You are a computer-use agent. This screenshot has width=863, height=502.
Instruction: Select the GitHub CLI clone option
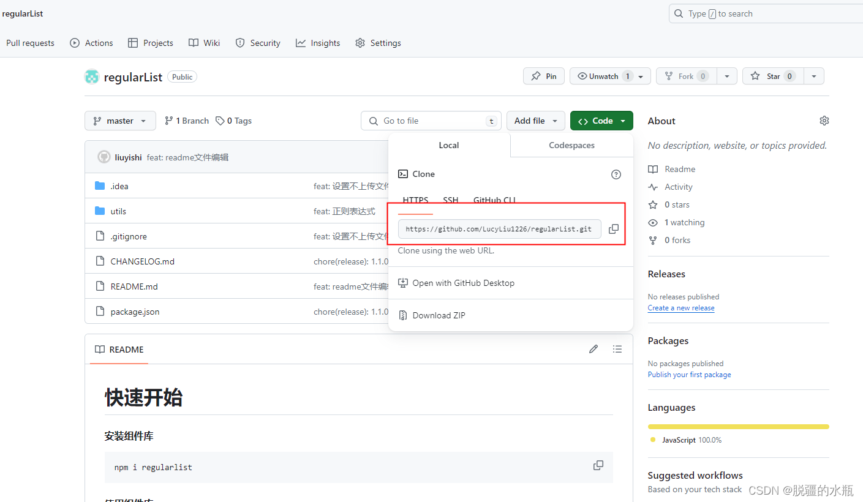pyautogui.click(x=494, y=200)
